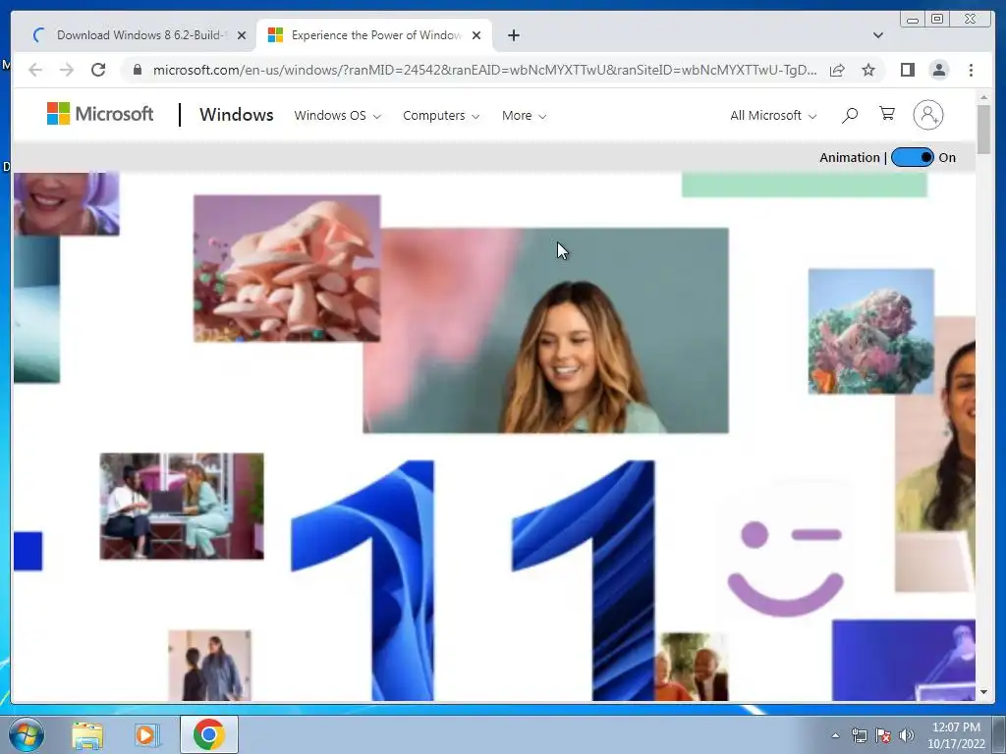Open Chrome profile avatar menu
The image size is (1006, 754).
point(938,70)
